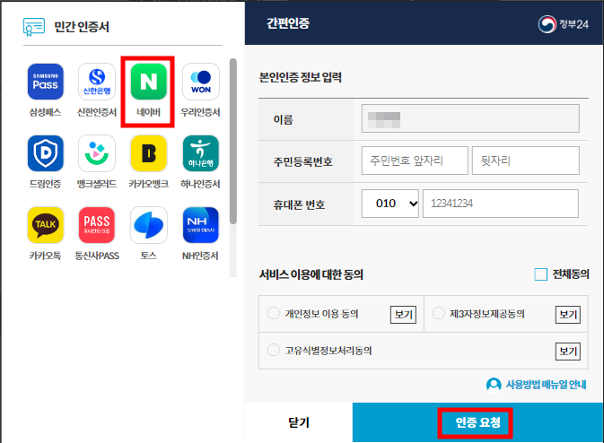Choose the Shinhan Bank (신한인증서) icon

pos(97,82)
